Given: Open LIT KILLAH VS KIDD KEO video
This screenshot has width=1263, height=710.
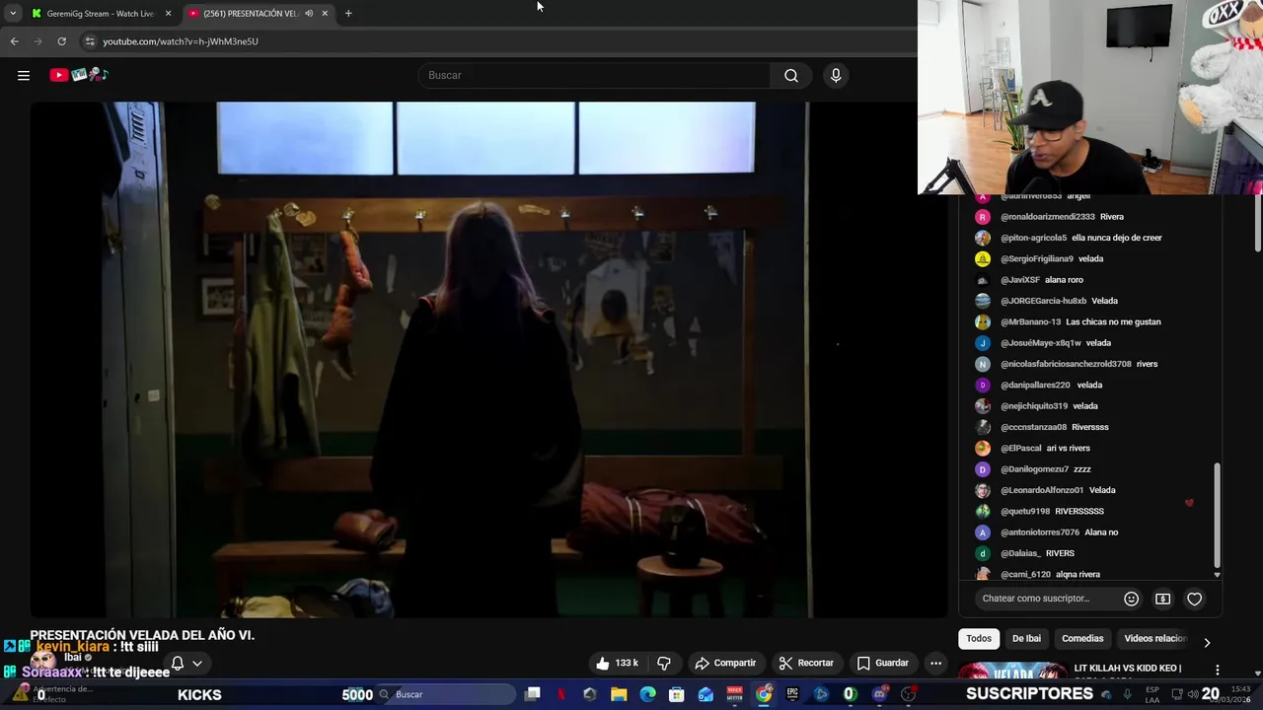Looking at the screenshot, I should click(x=1127, y=668).
